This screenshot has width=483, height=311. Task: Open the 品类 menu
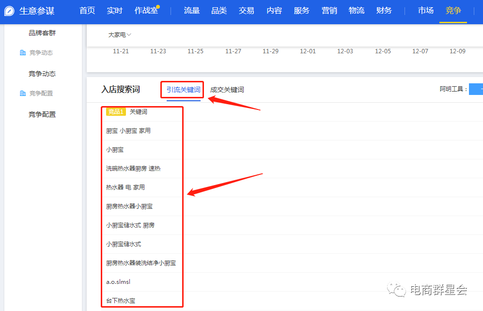[x=219, y=11]
